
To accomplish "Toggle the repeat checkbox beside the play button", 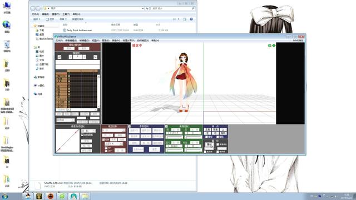I will tap(217, 144).
